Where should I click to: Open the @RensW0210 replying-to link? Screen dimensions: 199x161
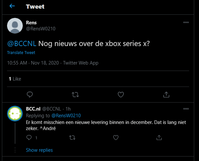pyautogui.click(x=66, y=115)
